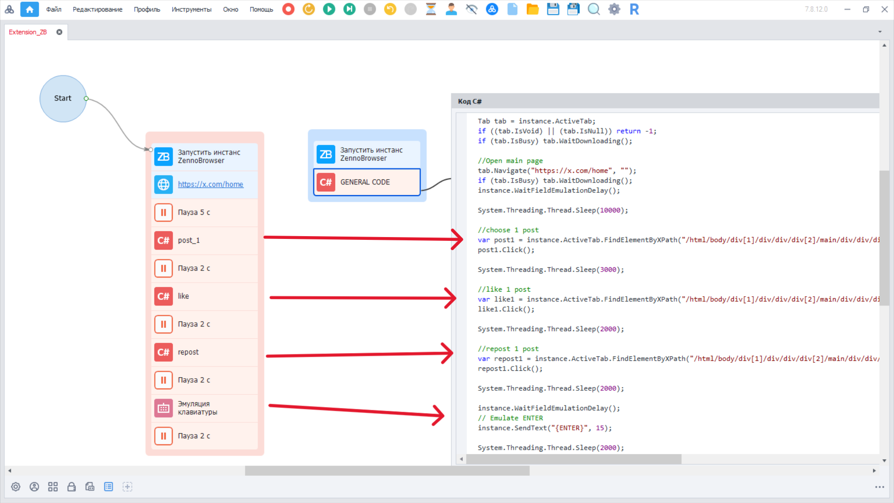
Task: Click the orange restart arrow icon
Action: tap(309, 9)
